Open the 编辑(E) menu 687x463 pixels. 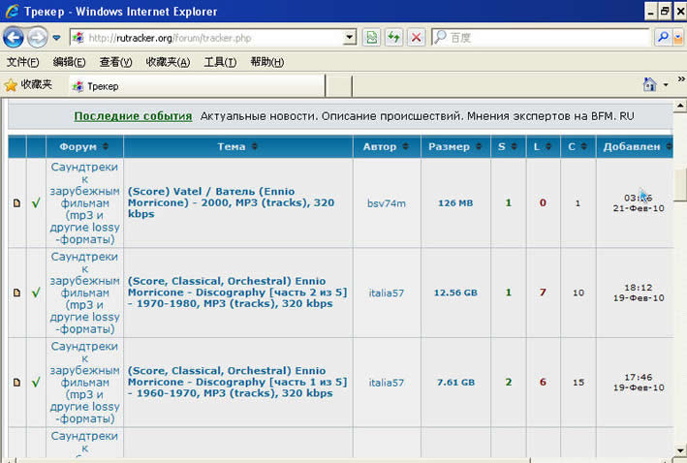(69, 62)
